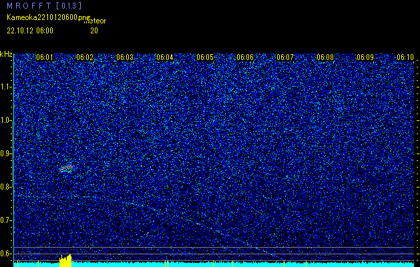Click the 0.6 frequency axis label

[5, 254]
